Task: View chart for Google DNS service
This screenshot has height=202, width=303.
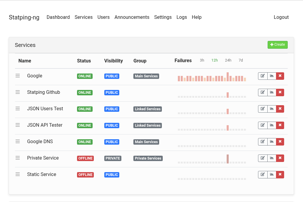Action: point(272,142)
